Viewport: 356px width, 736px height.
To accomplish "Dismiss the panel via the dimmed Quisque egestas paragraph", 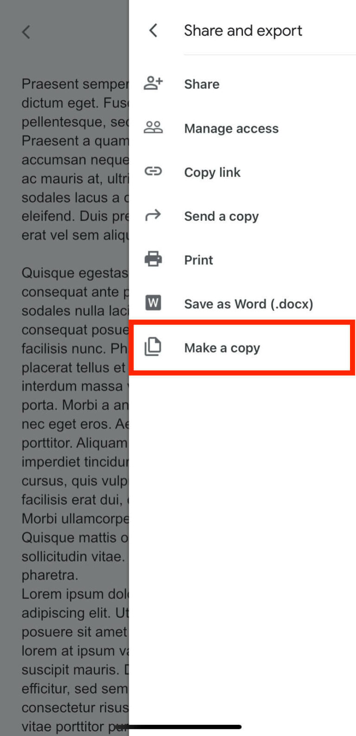I will pos(75,424).
